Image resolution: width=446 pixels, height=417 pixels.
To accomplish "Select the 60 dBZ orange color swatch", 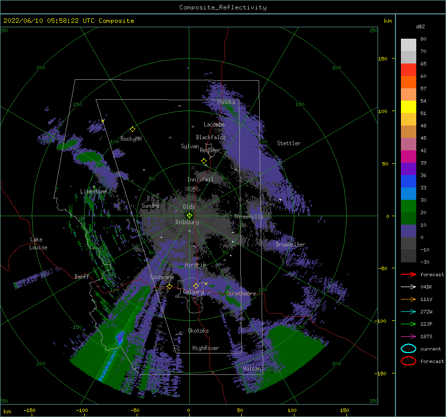I will coord(408,82).
